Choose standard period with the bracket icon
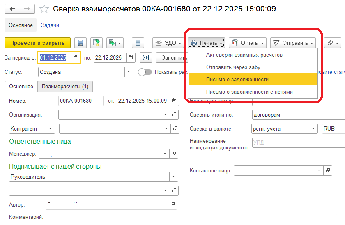This screenshot has width=345, height=225. 146,57
